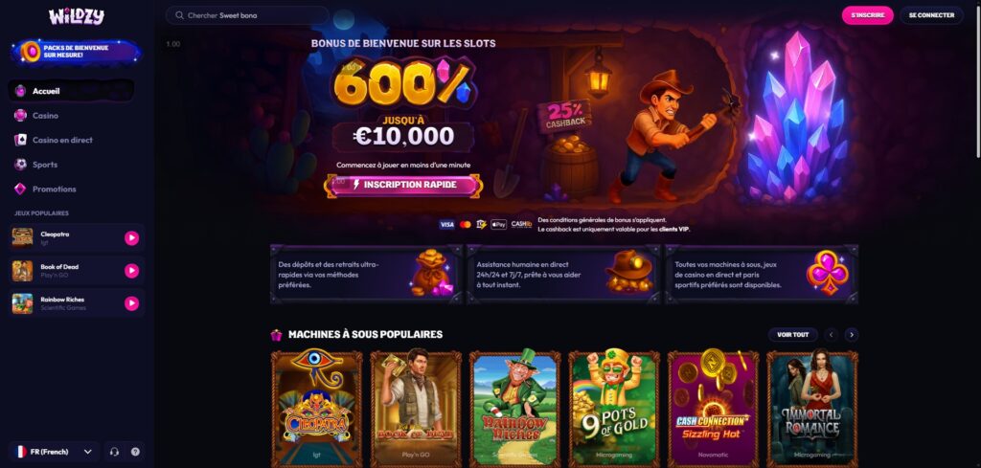Open the Casino menu item
Viewport: 981px width, 468px height.
tap(71, 116)
